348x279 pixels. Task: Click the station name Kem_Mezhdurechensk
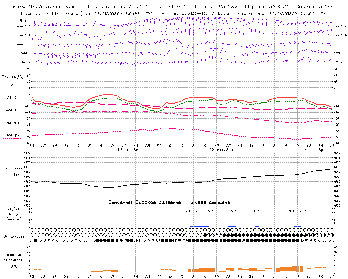click(x=43, y=7)
